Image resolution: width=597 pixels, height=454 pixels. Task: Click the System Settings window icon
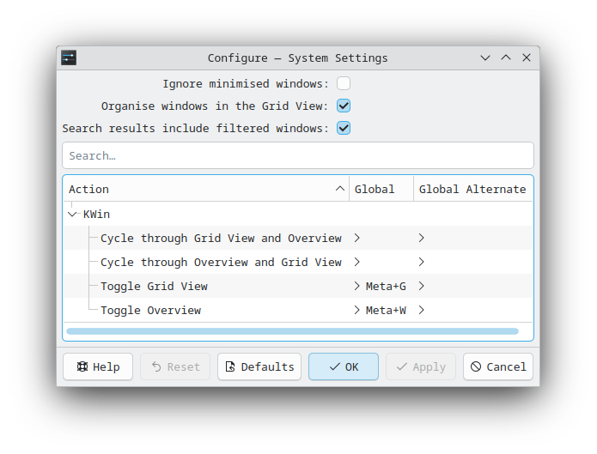click(69, 58)
